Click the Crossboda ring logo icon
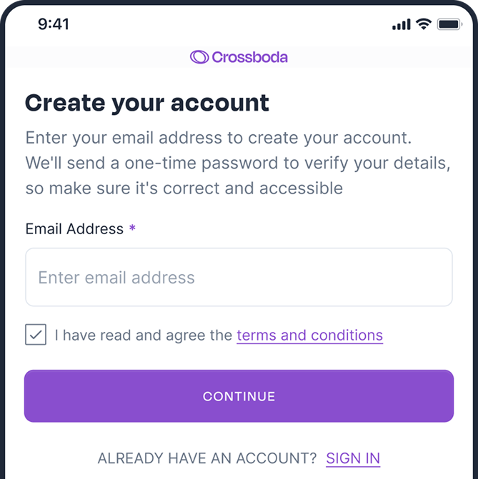This screenshot has height=479, width=478. point(199,57)
